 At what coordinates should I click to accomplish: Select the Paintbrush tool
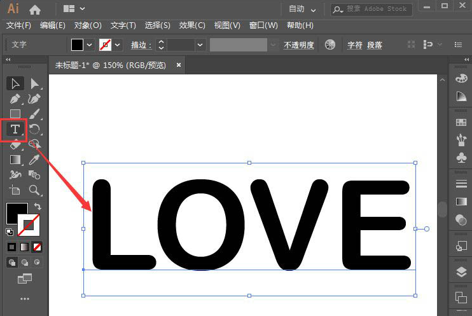pyautogui.click(x=34, y=114)
